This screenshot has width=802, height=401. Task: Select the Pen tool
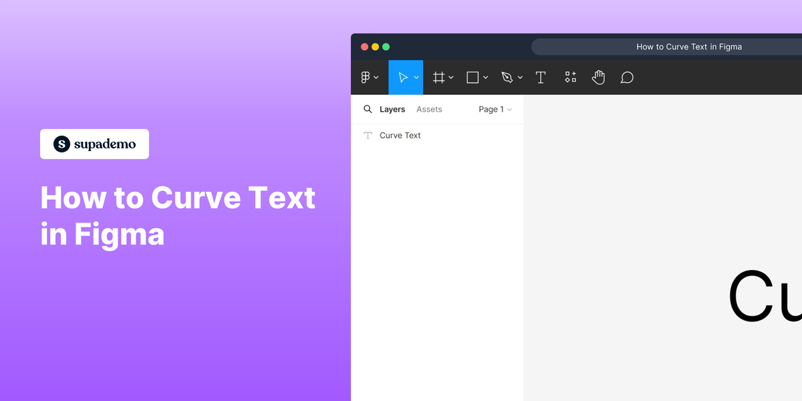[x=508, y=77]
